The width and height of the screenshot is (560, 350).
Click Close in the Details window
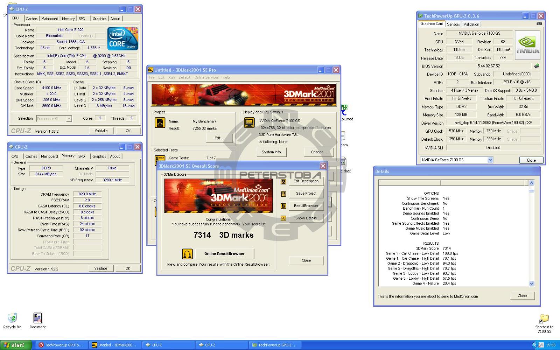point(522,296)
